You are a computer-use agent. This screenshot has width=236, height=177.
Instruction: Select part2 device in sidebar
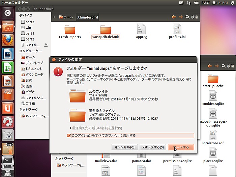[28, 39]
